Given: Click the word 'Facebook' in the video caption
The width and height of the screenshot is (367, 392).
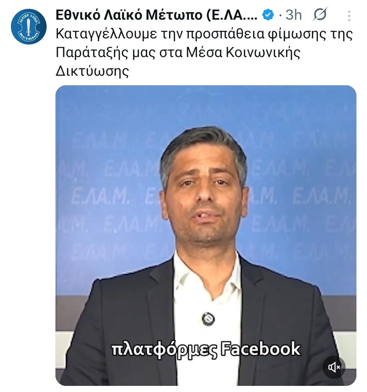Looking at the screenshot, I should point(261,348).
